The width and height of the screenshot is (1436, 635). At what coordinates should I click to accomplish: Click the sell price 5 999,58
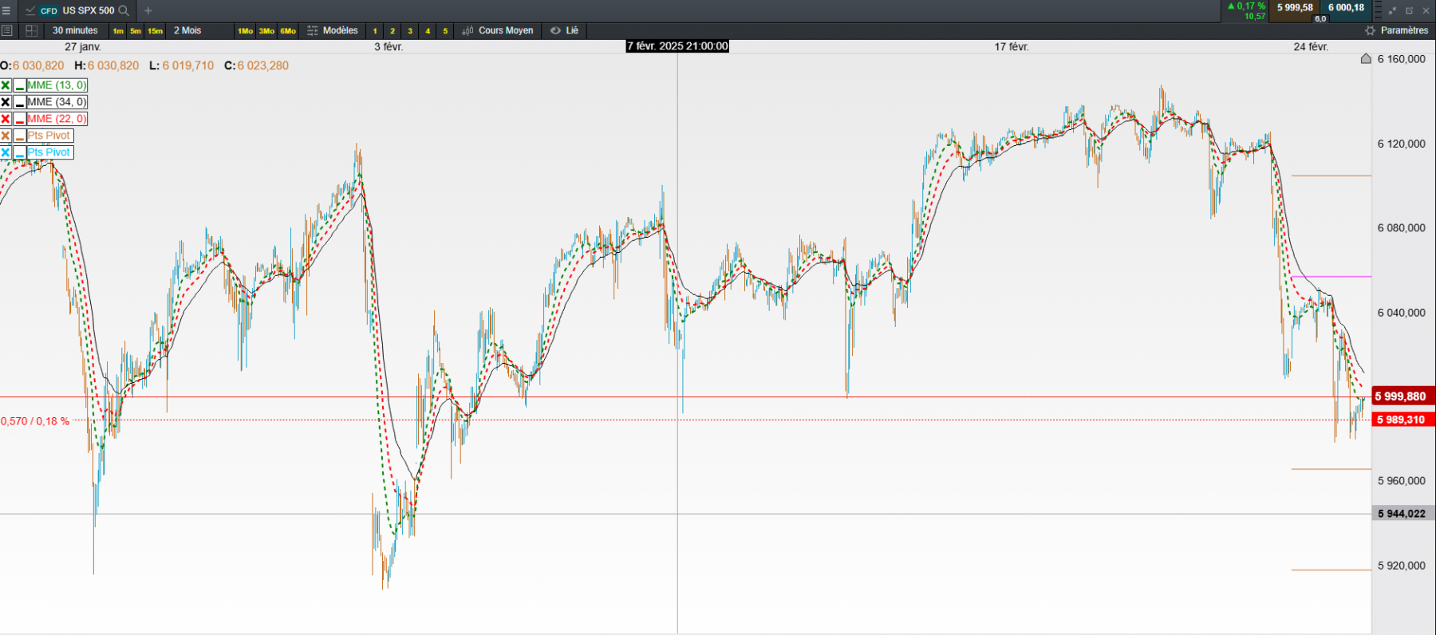(x=1295, y=8)
